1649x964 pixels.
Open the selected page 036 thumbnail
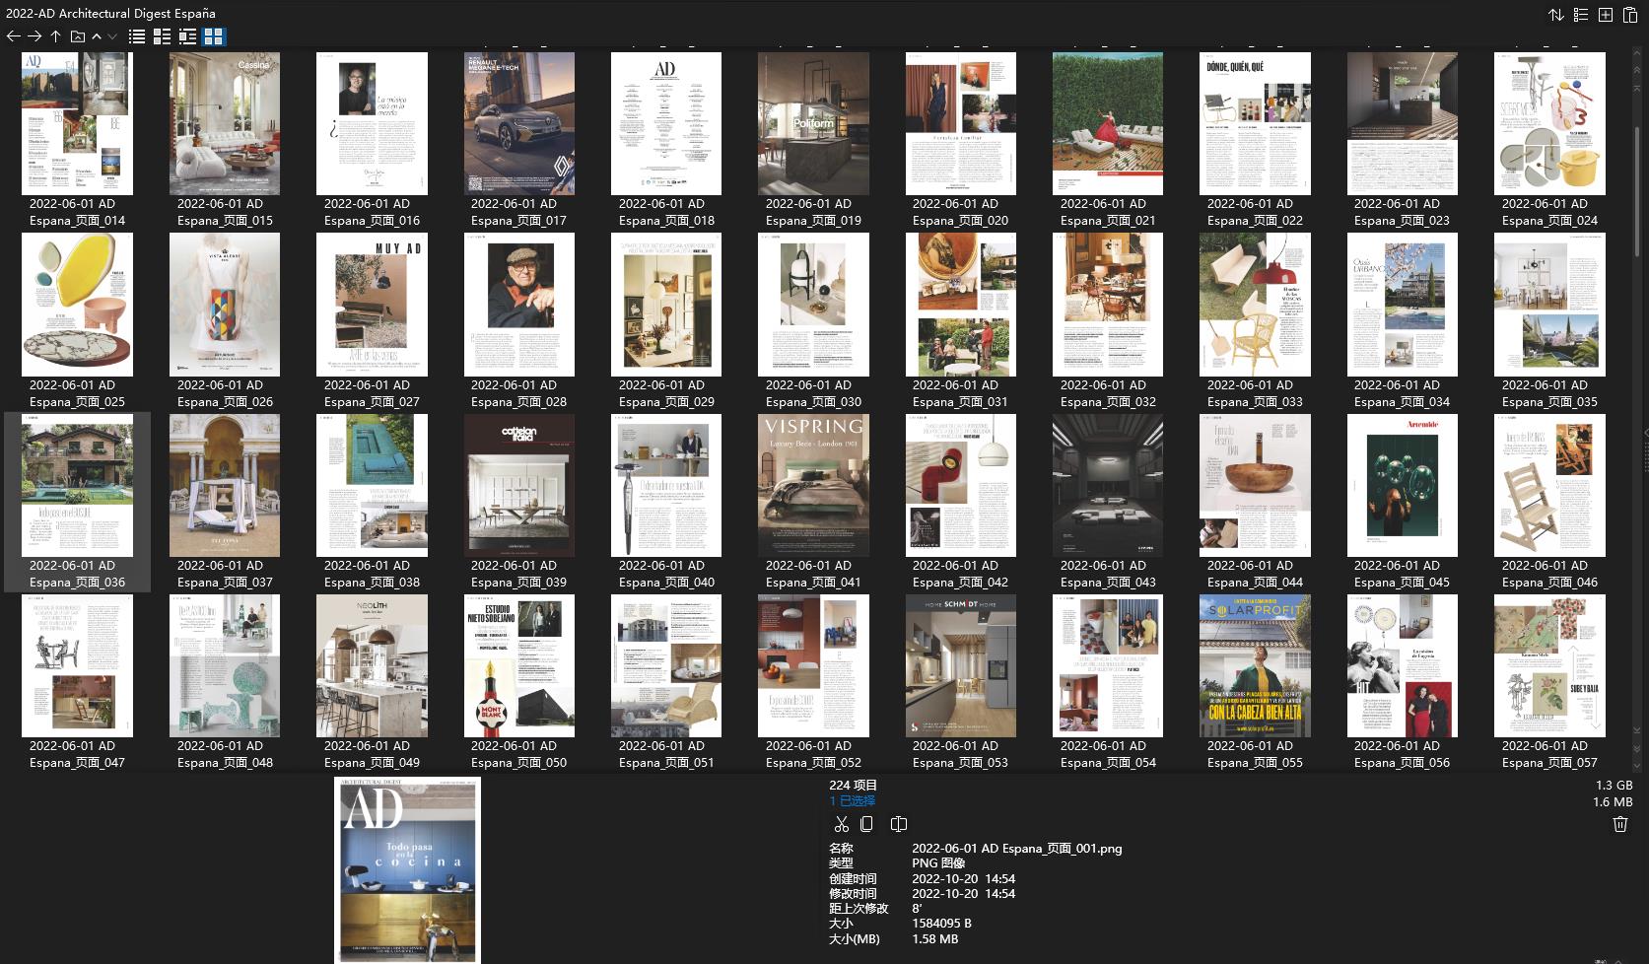click(x=77, y=485)
